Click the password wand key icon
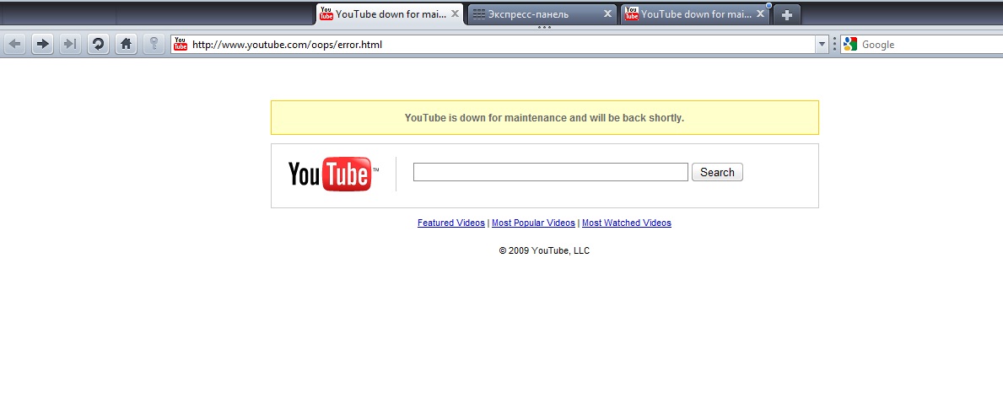Screen dimensions: 1003x414 coord(154,44)
